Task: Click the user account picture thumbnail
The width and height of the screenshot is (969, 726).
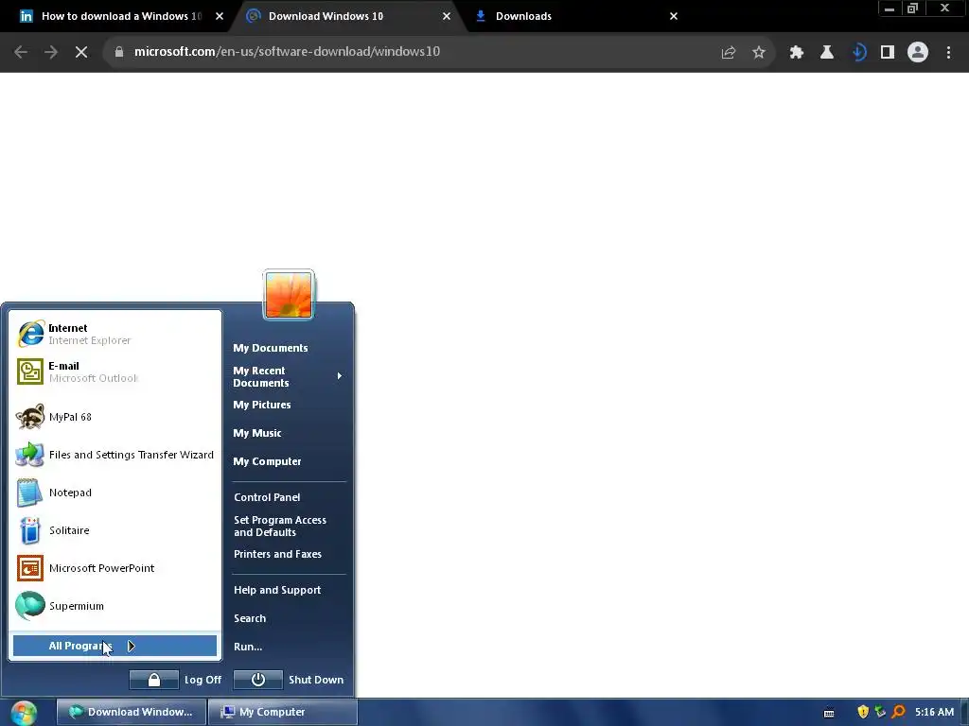Action: click(289, 295)
